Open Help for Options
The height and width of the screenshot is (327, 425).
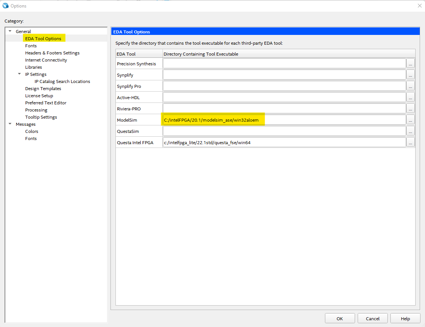coord(405,318)
